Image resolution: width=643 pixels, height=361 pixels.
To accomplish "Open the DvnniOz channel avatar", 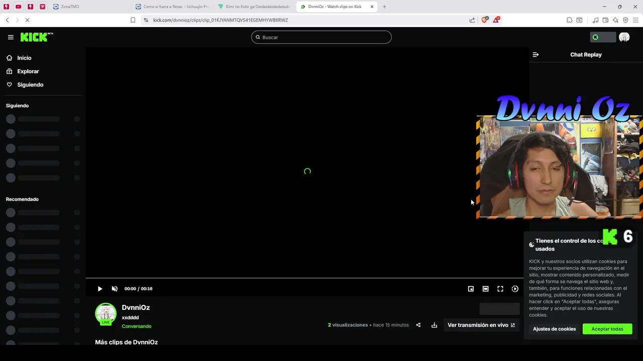I will point(105,314).
